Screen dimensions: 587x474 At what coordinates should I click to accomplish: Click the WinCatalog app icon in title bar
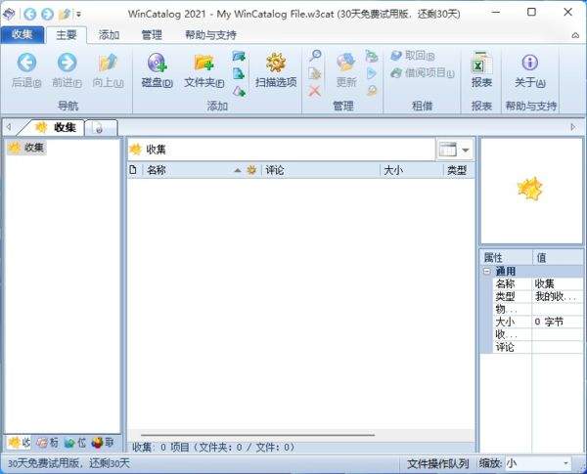[9, 15]
